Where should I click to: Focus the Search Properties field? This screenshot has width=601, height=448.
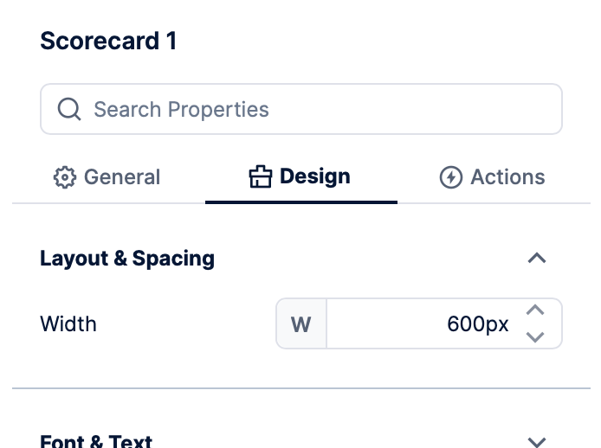[312, 110]
